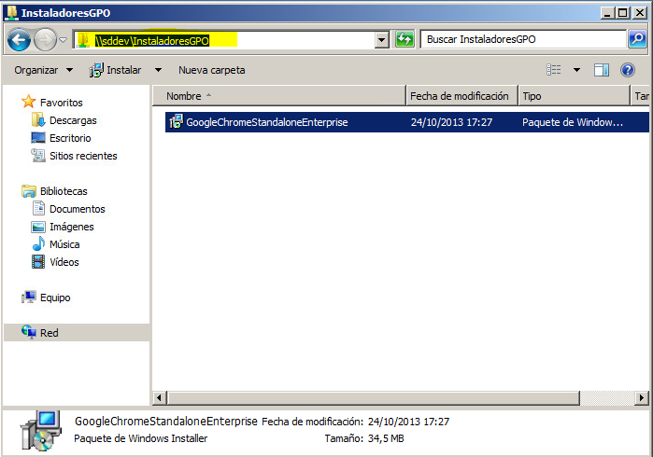The image size is (653, 457).
Task: Open Sitios recientes in the sidebar
Action: 83,156
